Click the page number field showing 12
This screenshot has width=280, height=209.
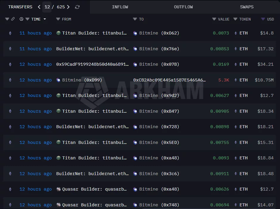47,7
